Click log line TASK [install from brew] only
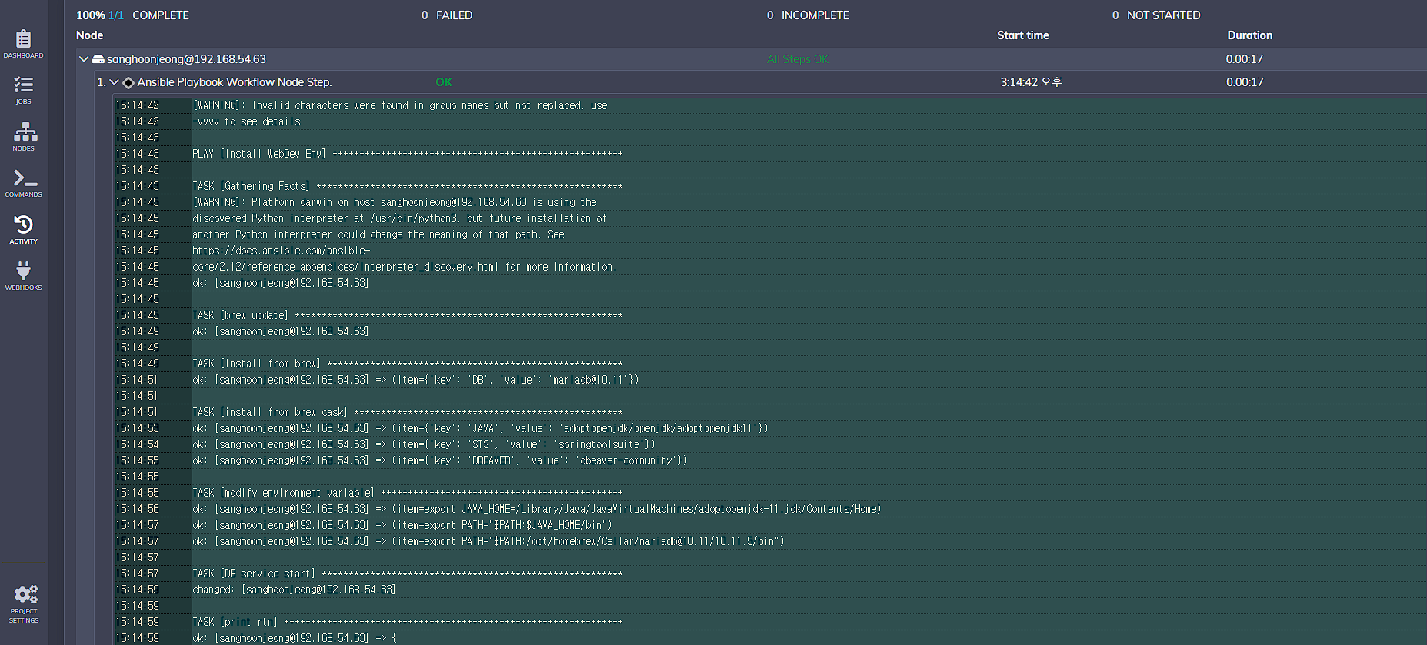Screen dimensions: 1427x645 407,364
